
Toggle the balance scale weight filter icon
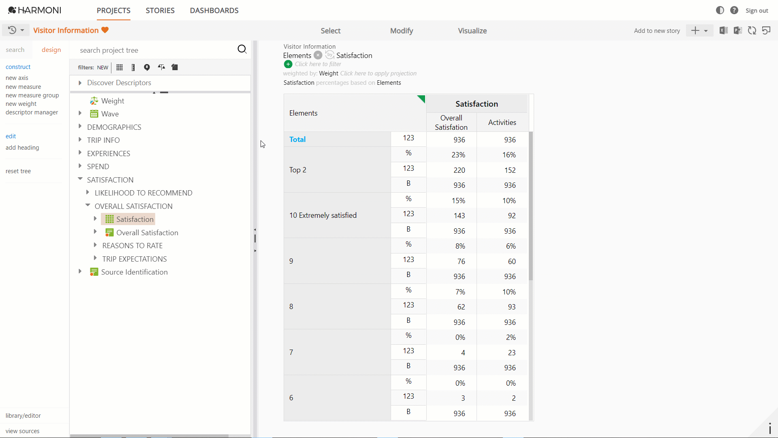point(161,67)
